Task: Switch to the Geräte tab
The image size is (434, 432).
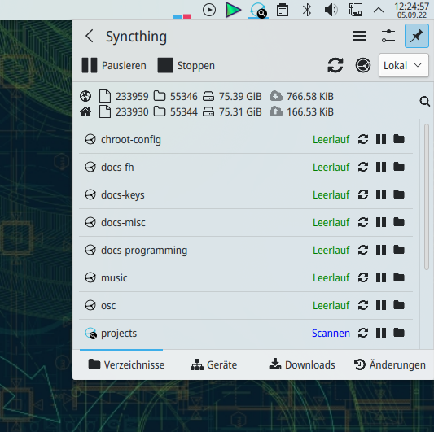Action: 213,364
